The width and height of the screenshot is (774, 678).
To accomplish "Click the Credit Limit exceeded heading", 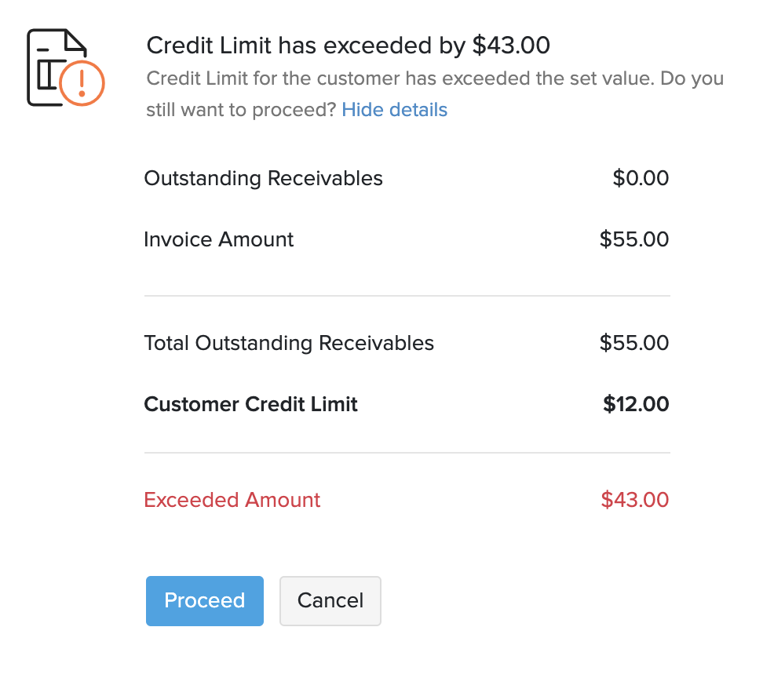I will click(349, 46).
